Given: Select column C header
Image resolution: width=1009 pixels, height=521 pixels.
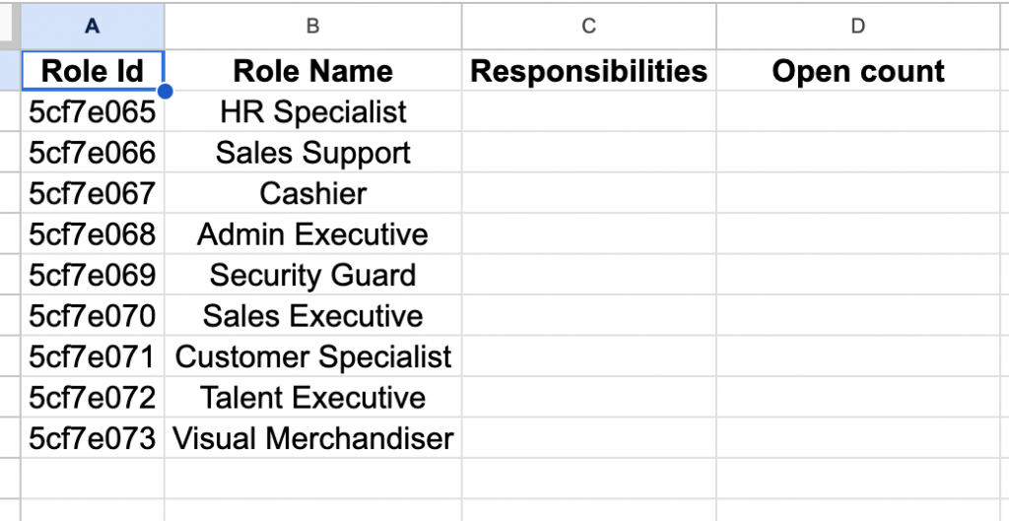Looking at the screenshot, I should click(588, 26).
